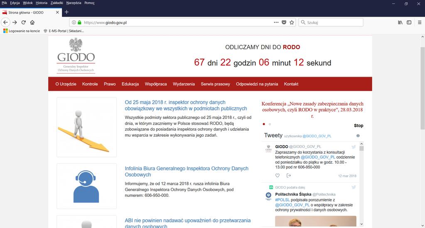The width and height of the screenshot is (425, 228).
Task: Save page to Pocket
Action: pyautogui.click(x=284, y=22)
